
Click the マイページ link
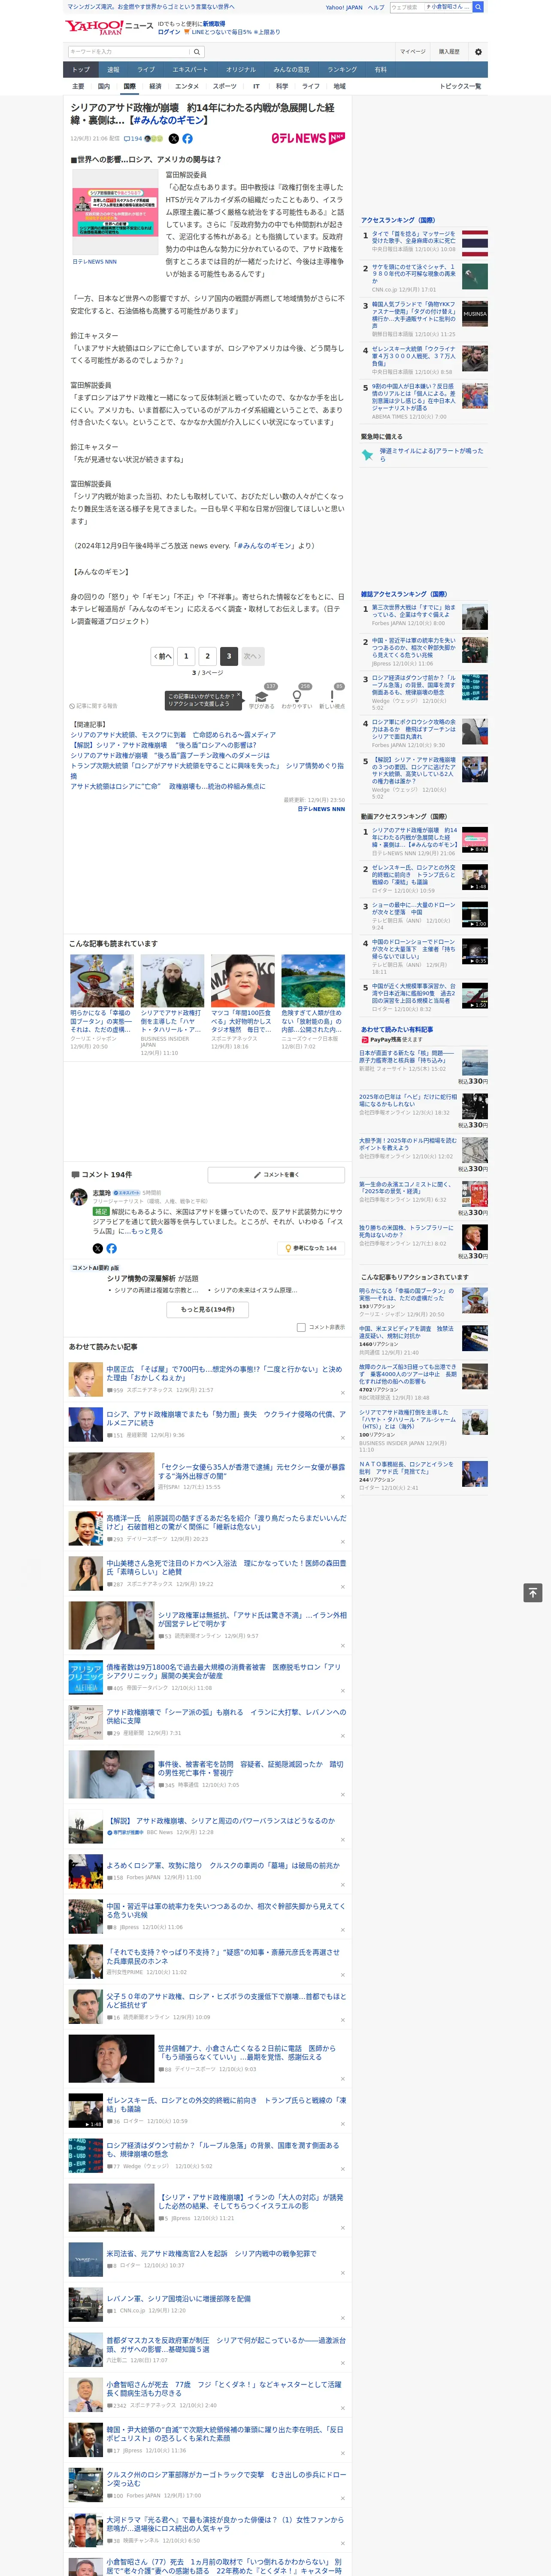click(412, 51)
